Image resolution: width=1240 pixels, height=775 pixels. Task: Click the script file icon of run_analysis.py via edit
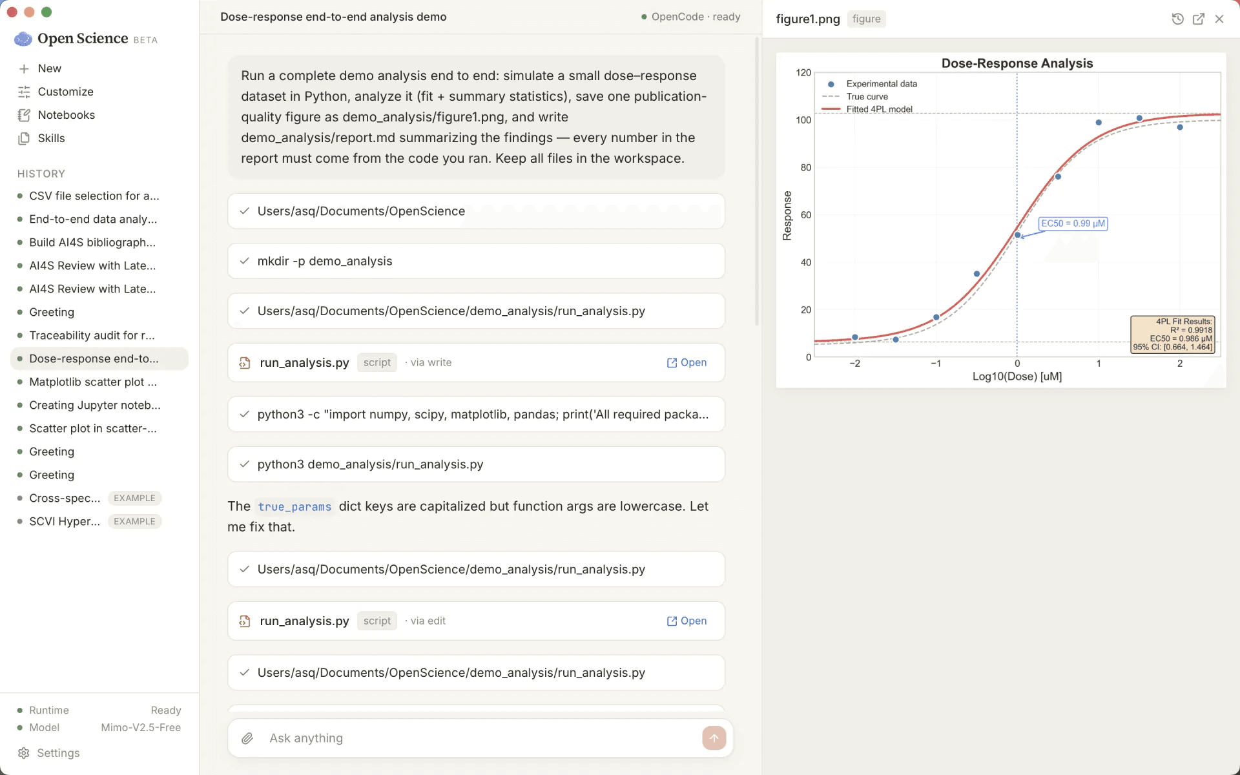click(245, 621)
